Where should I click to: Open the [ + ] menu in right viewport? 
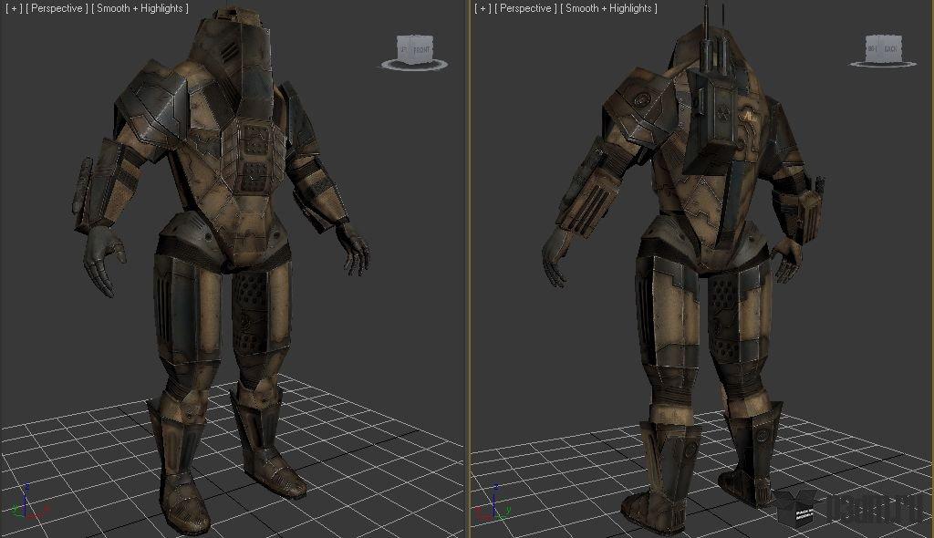coord(482,8)
